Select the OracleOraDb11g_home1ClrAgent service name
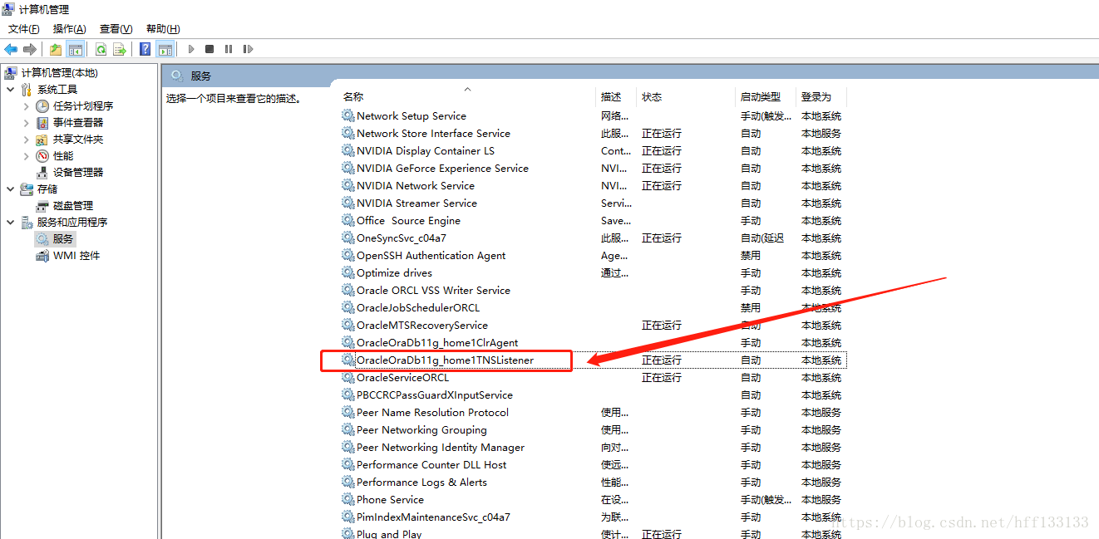 coord(437,342)
